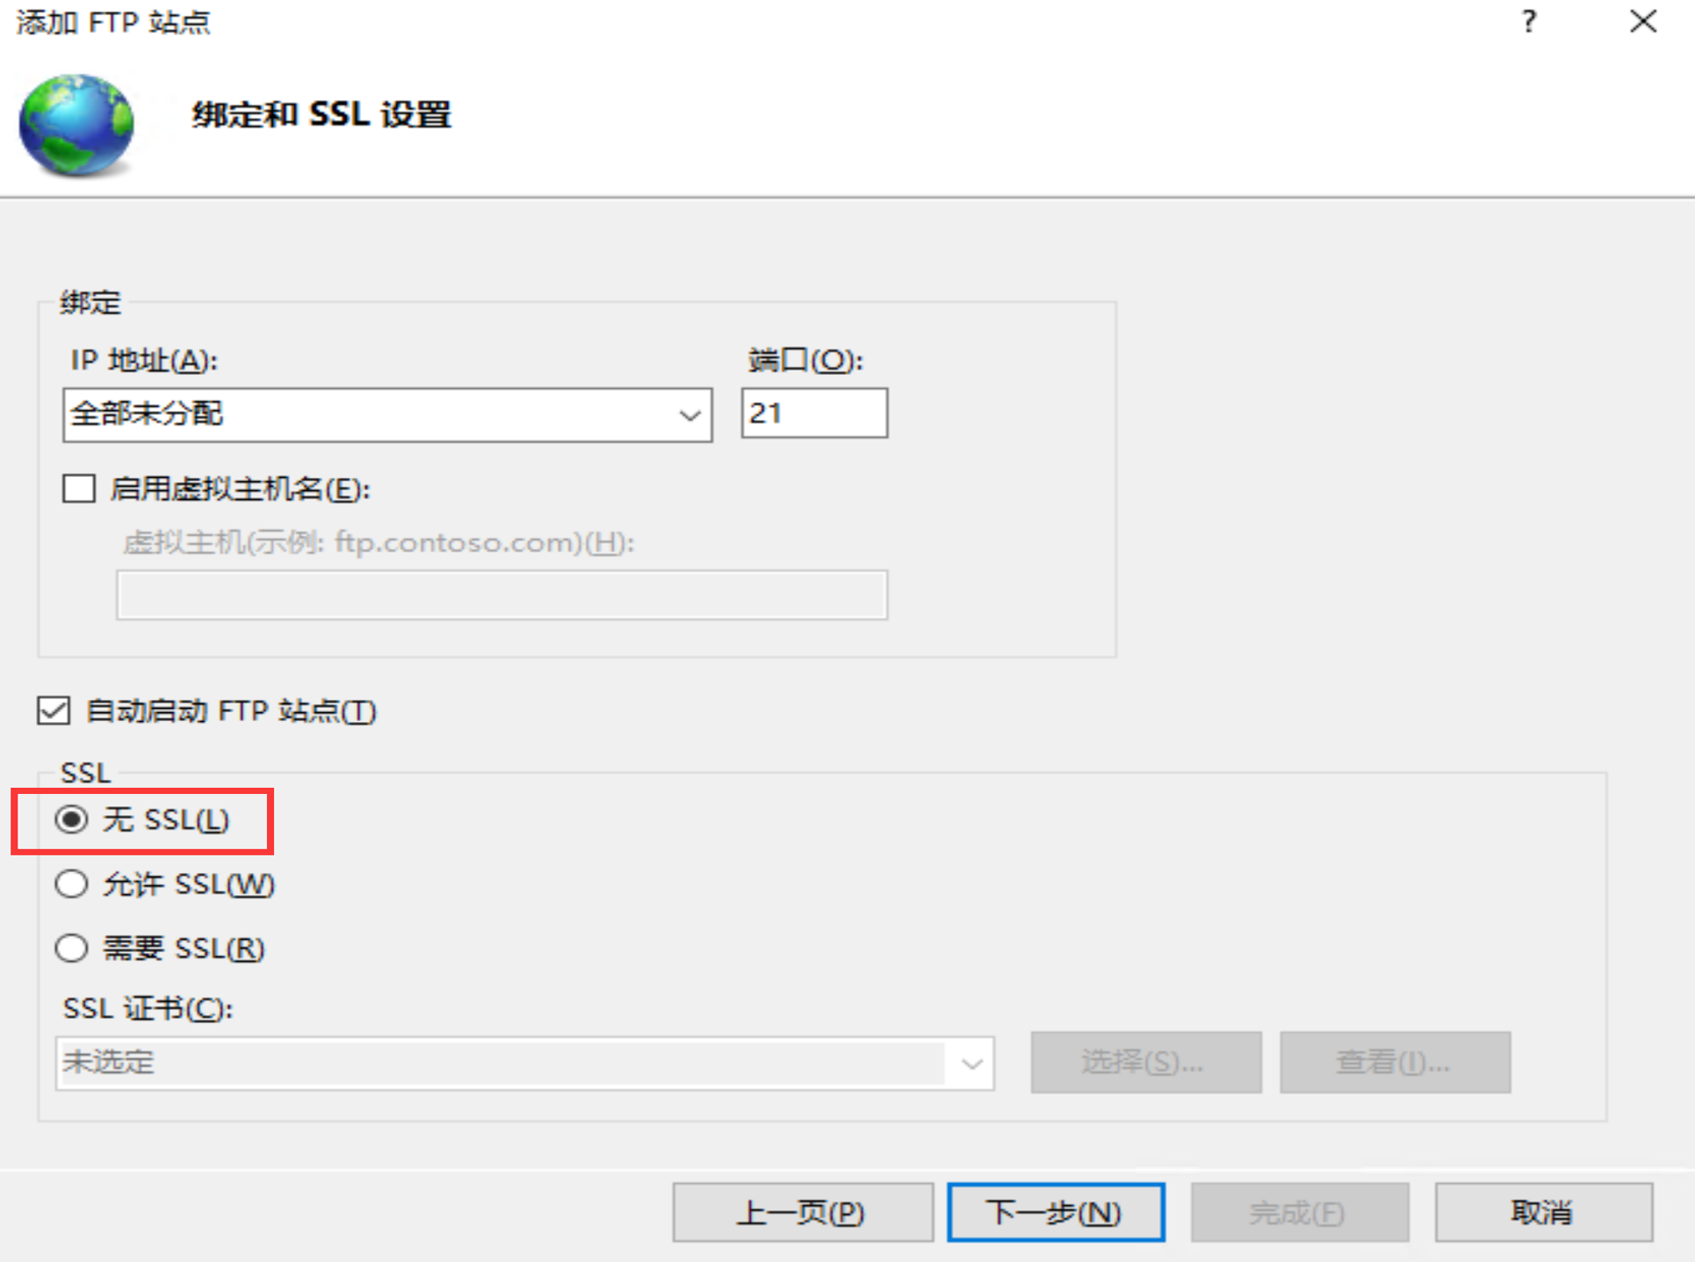1695x1262 pixels.
Task: Enable the virtual host name checkbox
Action: click(x=79, y=488)
